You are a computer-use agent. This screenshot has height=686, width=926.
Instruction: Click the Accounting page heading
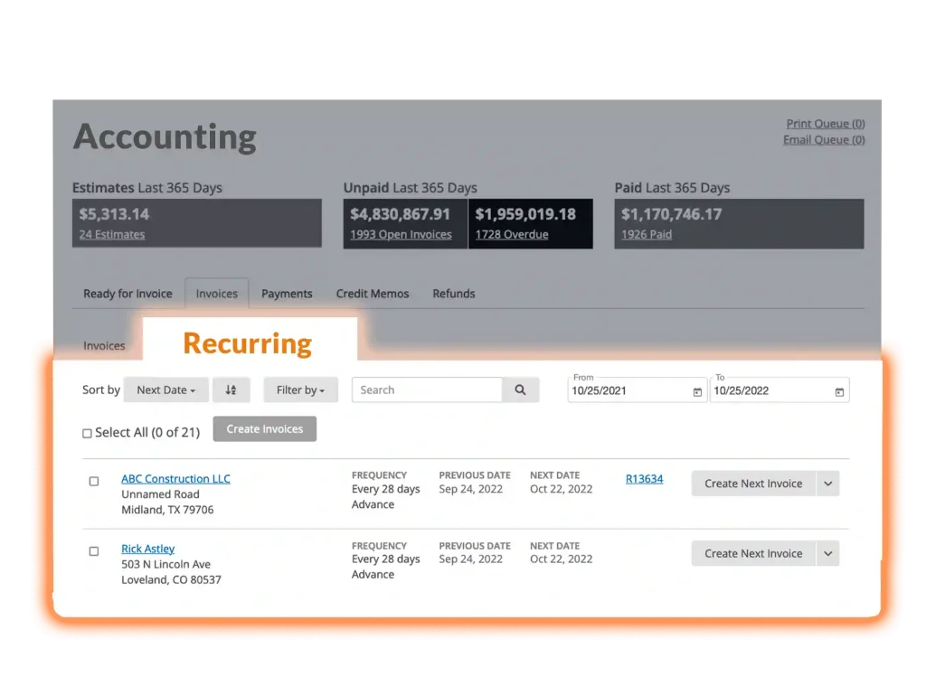click(165, 137)
